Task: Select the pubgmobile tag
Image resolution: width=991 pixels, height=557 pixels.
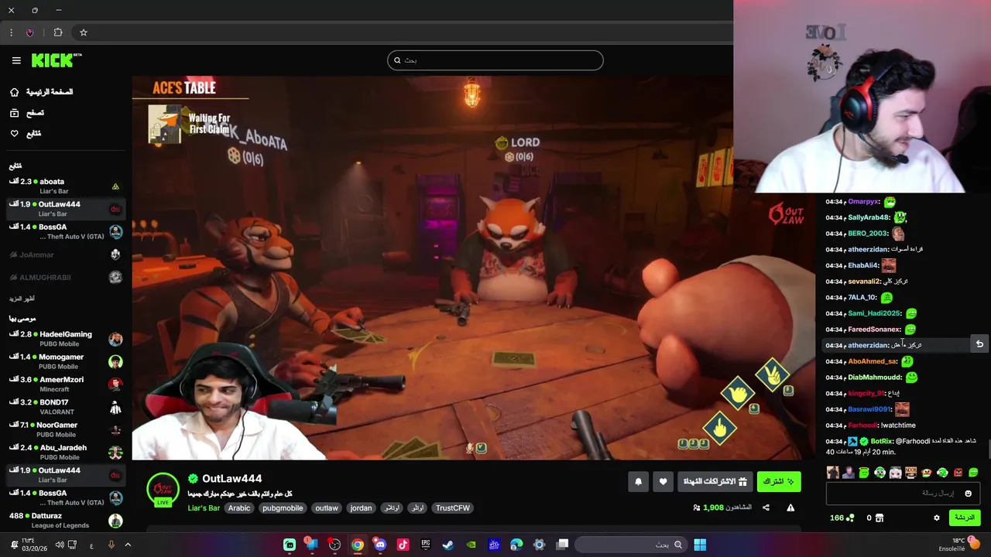Action: pos(283,508)
